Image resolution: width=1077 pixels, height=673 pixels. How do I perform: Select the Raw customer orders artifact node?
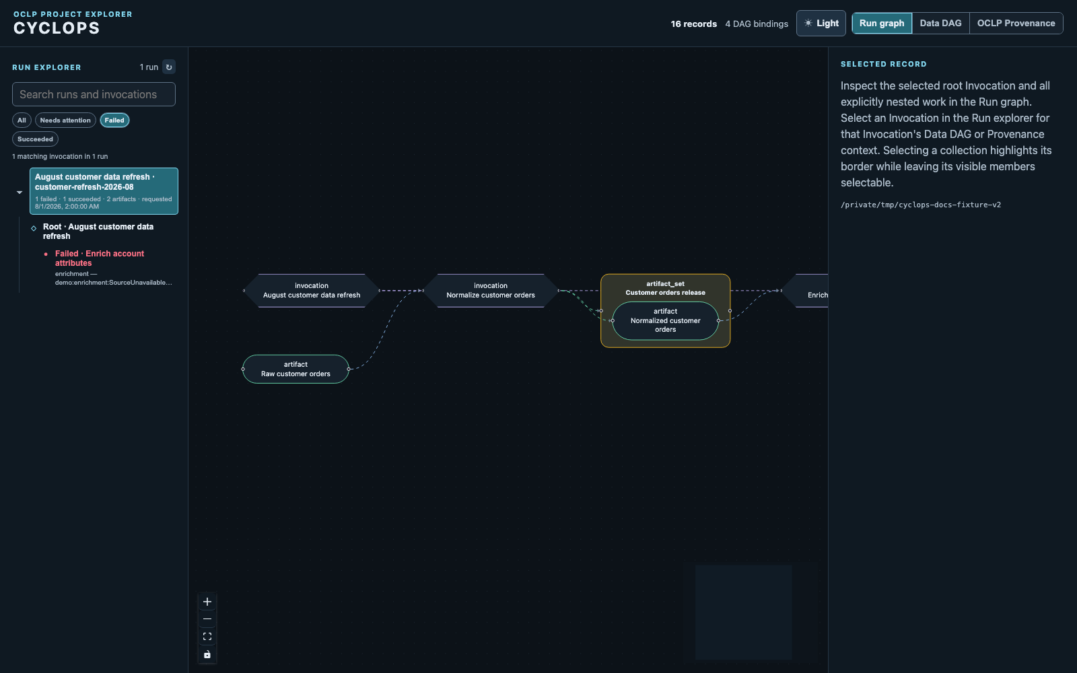point(296,369)
